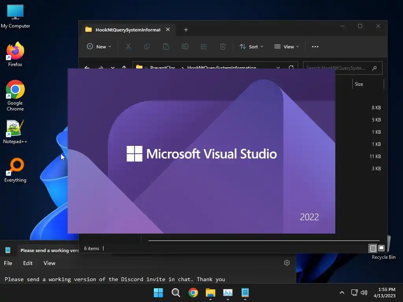The image size is (403, 302).
Task: Switch Explorer to details view layout
Action: click(x=373, y=248)
